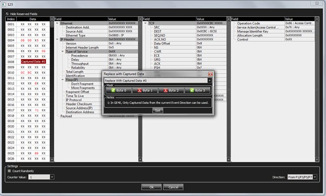Click the Ethernet panel vertical scrollbar
Image resolution: width=326 pixels, height=196 pixels.
(140, 89)
